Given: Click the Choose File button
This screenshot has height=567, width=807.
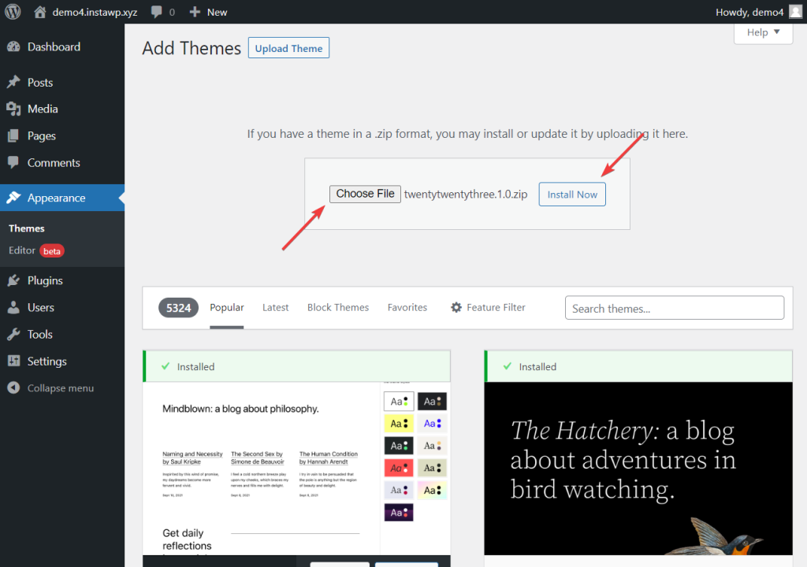Looking at the screenshot, I should click(365, 194).
